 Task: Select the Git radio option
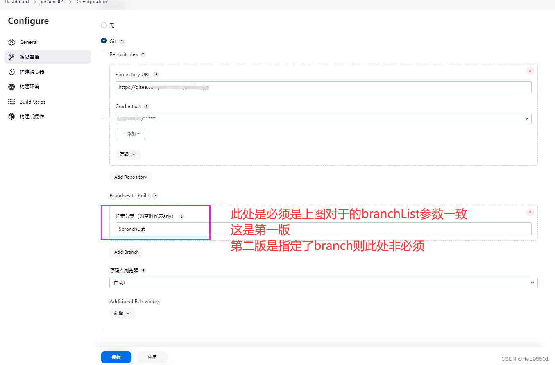[104, 41]
